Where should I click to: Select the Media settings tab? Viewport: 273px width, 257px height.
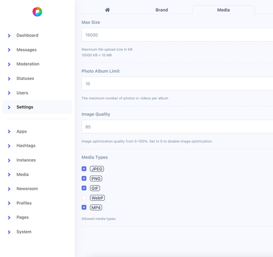click(223, 10)
